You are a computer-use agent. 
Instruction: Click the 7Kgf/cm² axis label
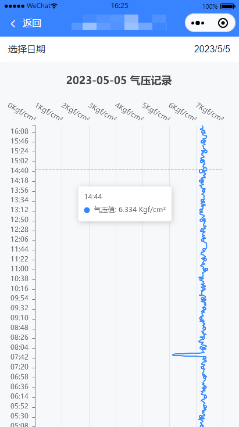(209, 112)
